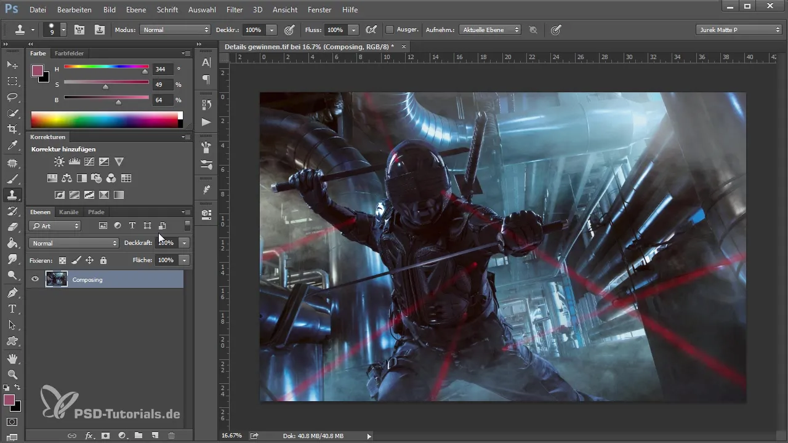The height and width of the screenshot is (443, 788).
Task: Open the Brush Presets panel icon
Action: 206,164
